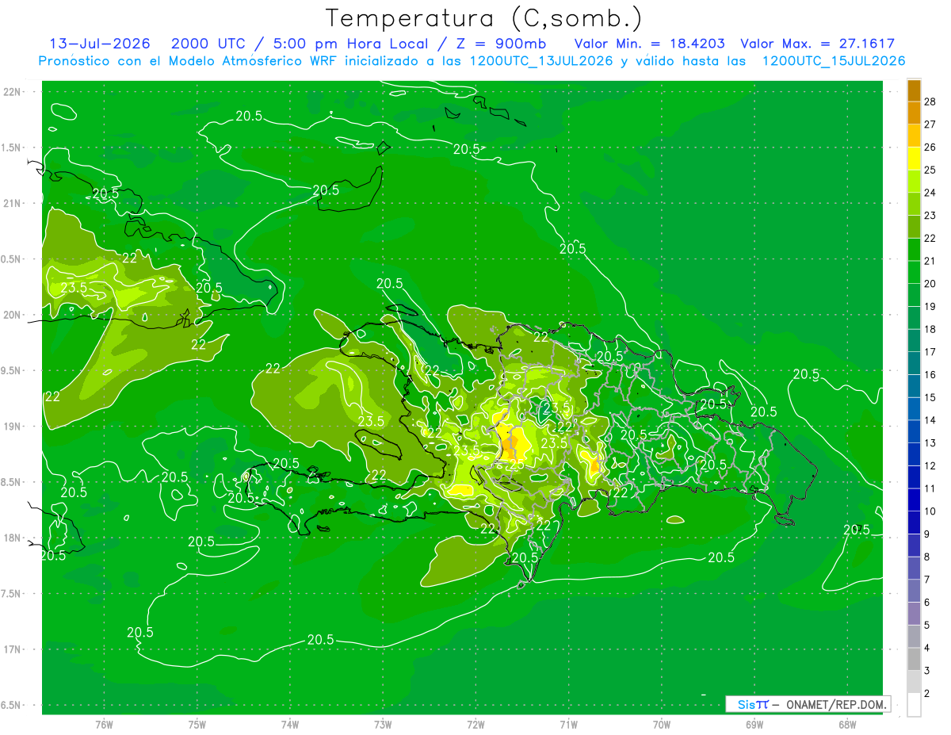Click the "21N" latitude label
Screen dimensions: 951x735
(x=12, y=203)
